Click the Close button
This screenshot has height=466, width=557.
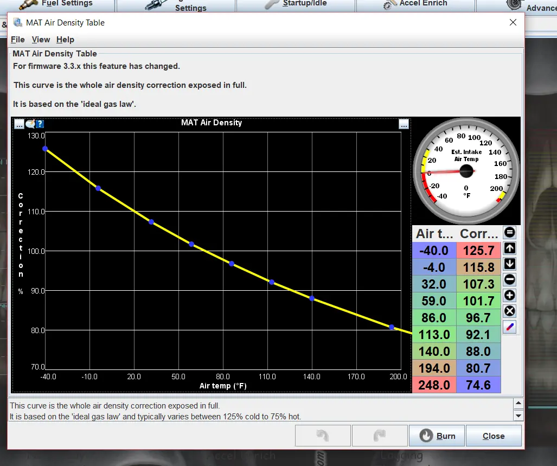[494, 436]
